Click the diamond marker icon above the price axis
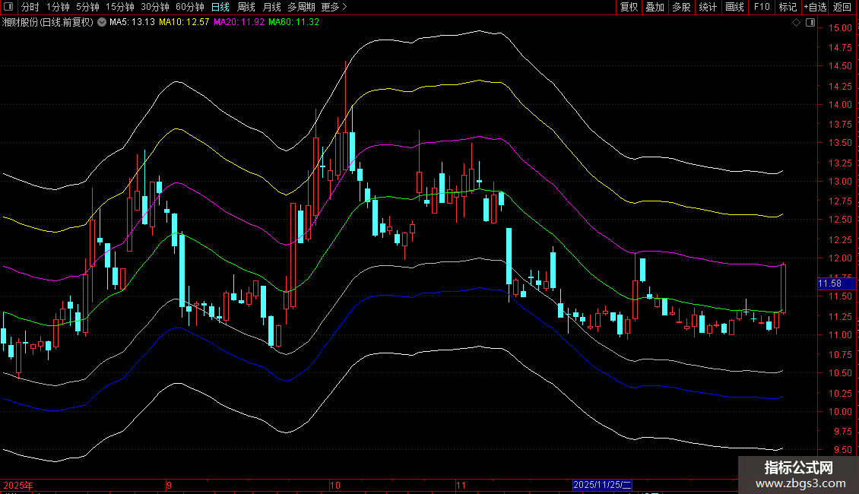This screenshot has height=494, width=859. [x=797, y=23]
